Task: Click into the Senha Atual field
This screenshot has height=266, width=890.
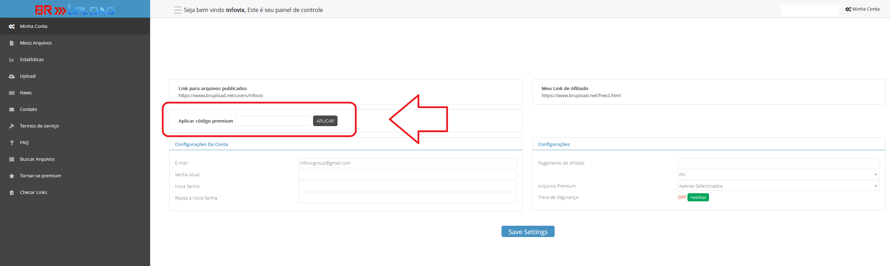Action: [407, 175]
